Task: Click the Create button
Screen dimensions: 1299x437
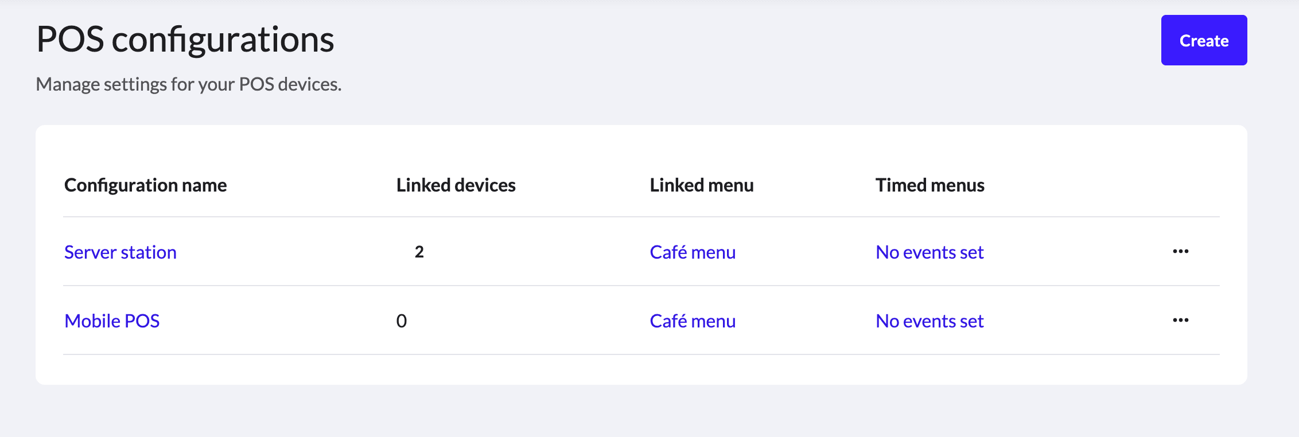Action: pos(1204,40)
